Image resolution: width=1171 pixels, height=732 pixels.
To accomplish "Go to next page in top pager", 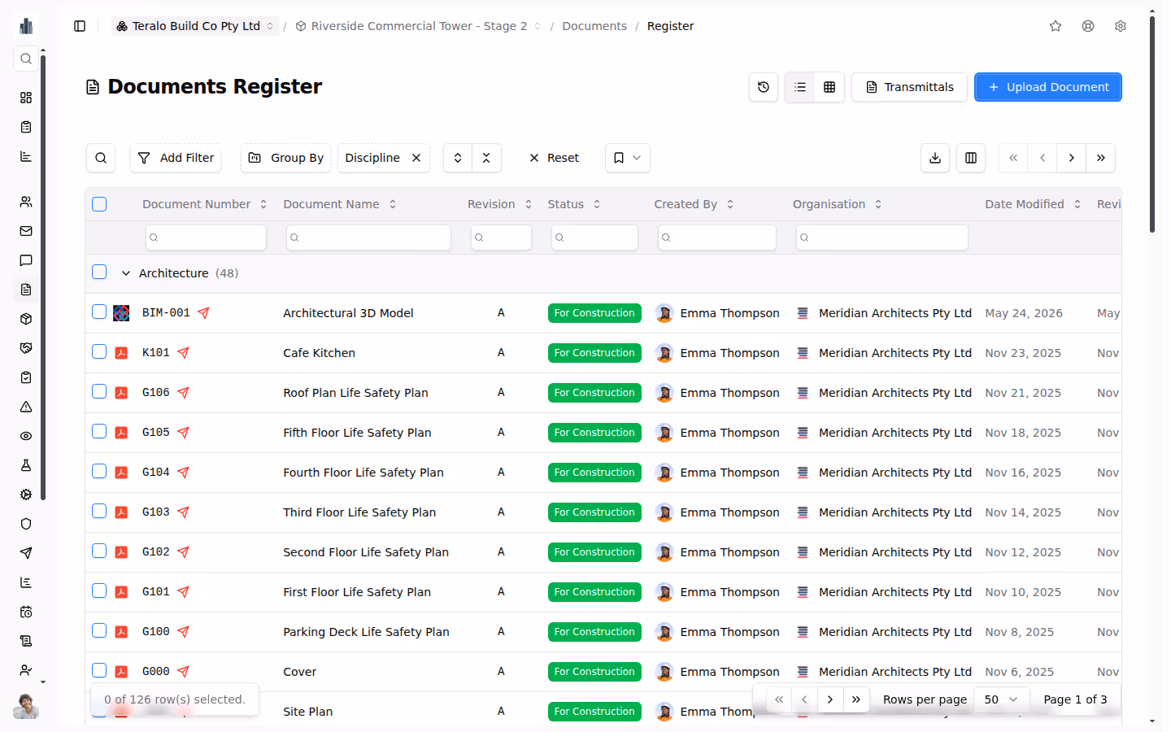I will (x=1072, y=158).
